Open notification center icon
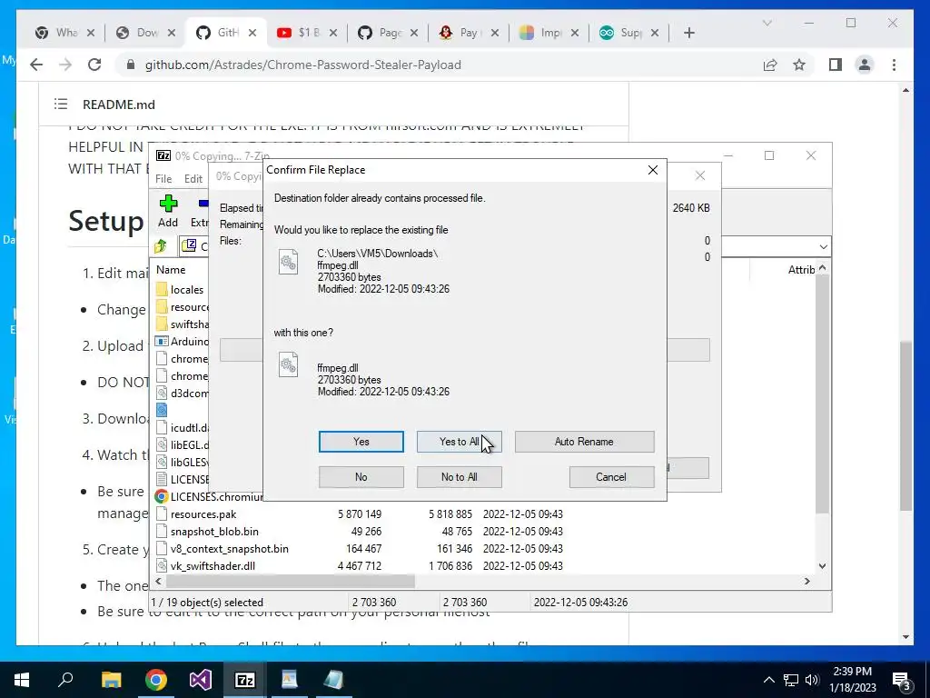930x698 pixels. [902, 680]
